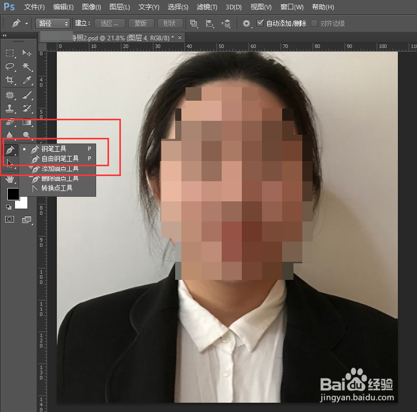Select the Magic Wand tool
Image resolution: width=417 pixels, height=412 pixels.
coord(26,66)
